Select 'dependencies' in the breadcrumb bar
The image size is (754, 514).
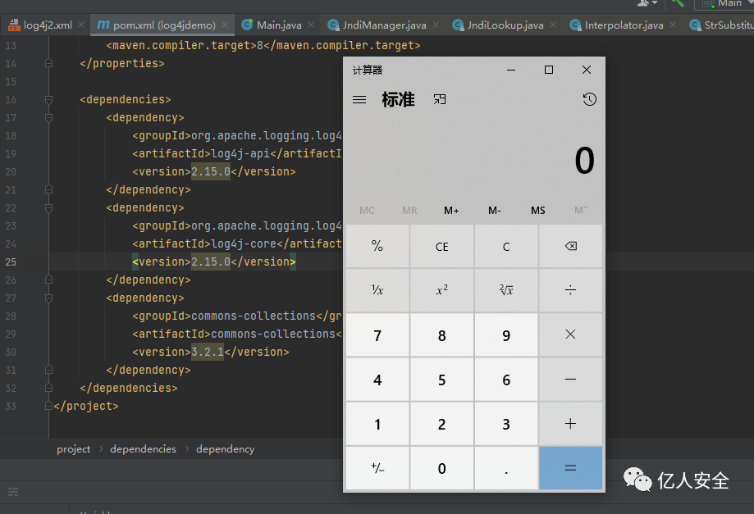144,449
